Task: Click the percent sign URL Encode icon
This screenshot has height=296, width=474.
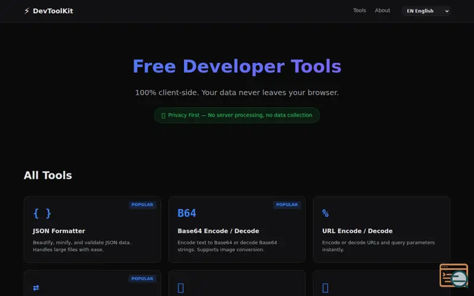Action: click(x=325, y=213)
